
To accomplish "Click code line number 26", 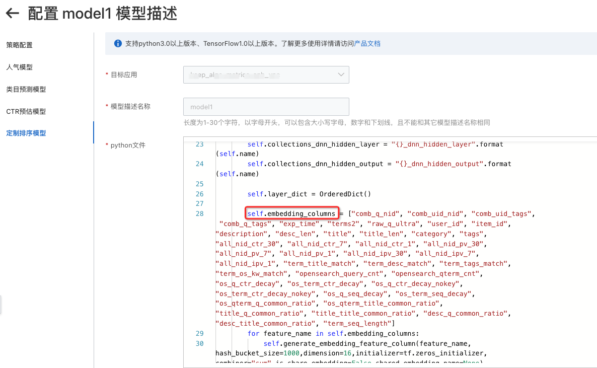I will tap(199, 194).
